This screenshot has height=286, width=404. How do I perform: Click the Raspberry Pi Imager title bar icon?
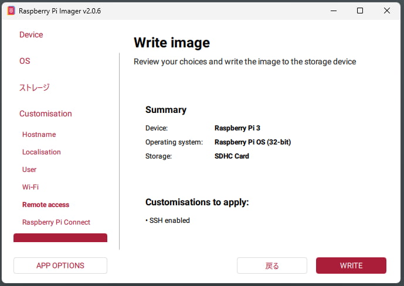(11, 11)
